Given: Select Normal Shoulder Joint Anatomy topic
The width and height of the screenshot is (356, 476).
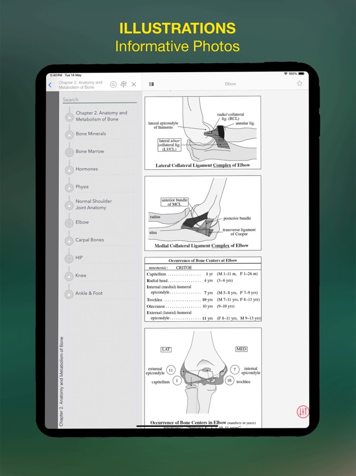Looking at the screenshot, I should (94, 204).
